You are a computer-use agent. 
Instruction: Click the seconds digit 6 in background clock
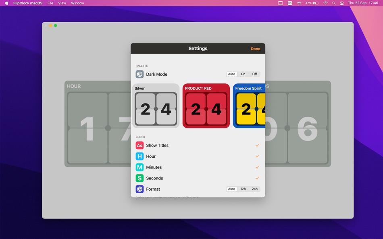tap(308, 128)
